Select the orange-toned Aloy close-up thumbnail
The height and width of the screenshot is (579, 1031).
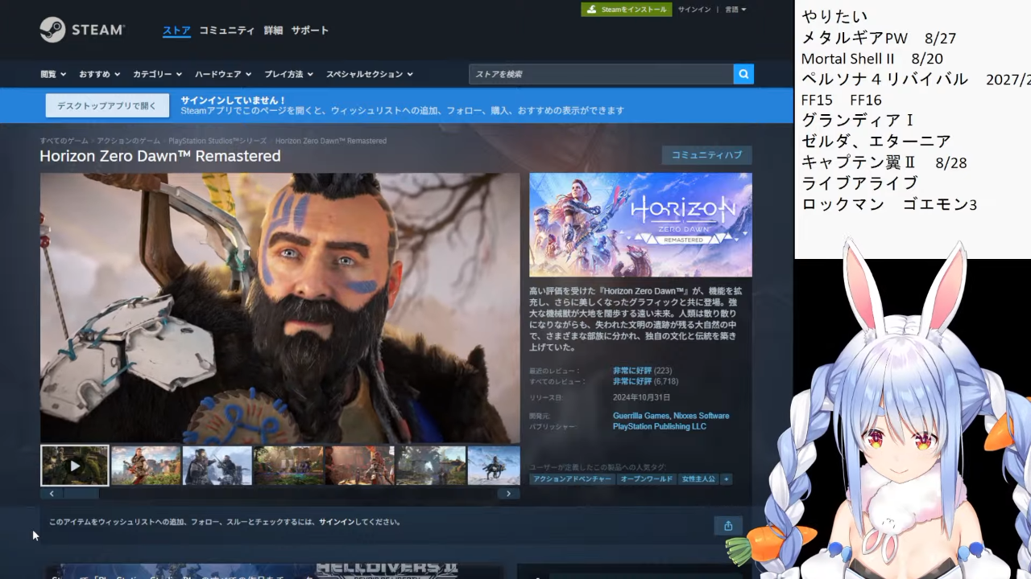click(x=359, y=466)
